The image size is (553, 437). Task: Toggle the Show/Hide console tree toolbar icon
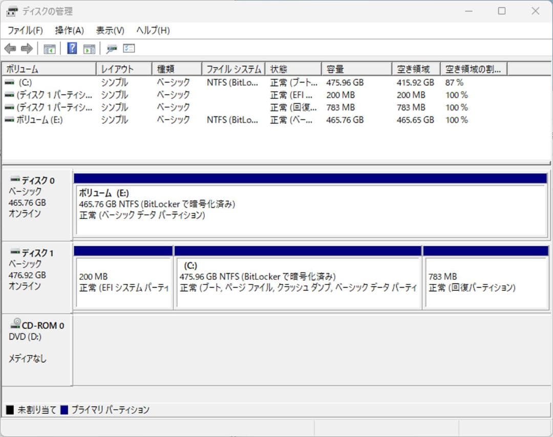point(49,48)
